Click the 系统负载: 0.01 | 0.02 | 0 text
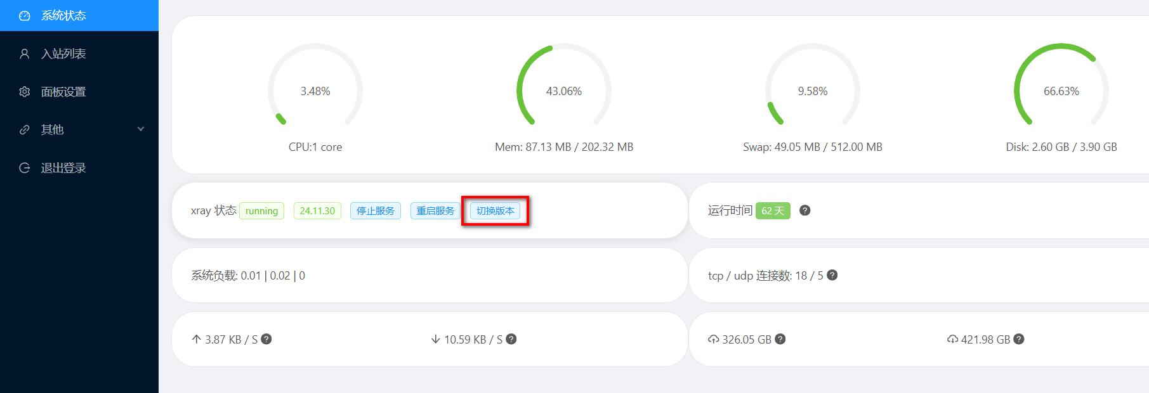 point(248,276)
